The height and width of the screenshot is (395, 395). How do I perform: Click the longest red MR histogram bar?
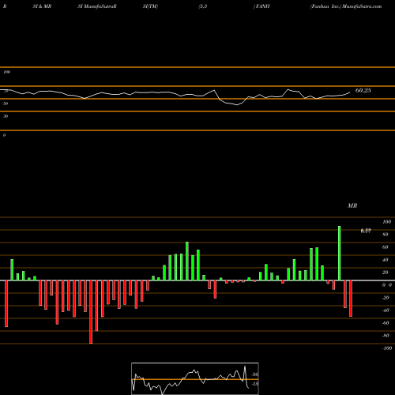(x=91, y=312)
